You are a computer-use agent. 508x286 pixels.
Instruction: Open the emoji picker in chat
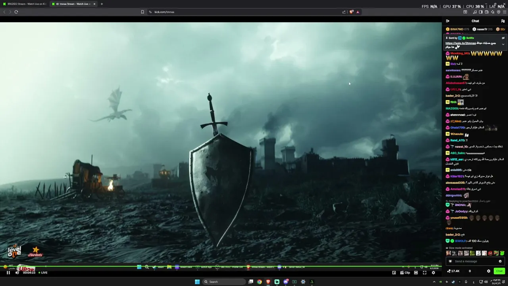click(500, 261)
